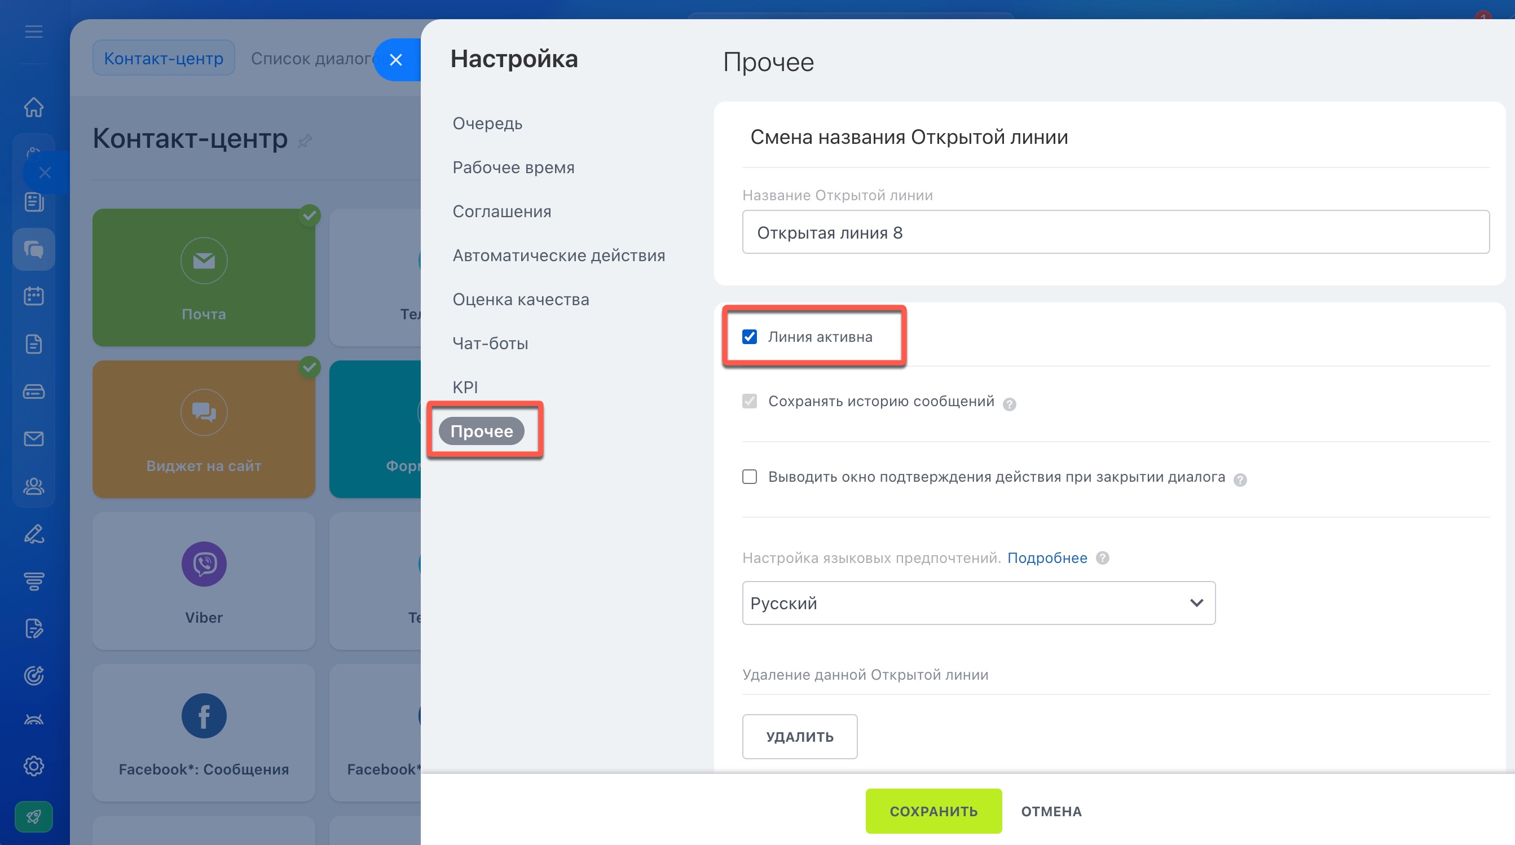Open the Viber channel tile
The height and width of the screenshot is (845, 1515).
tap(204, 581)
